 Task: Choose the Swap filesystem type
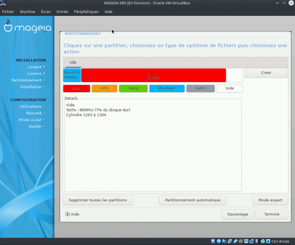(x=133, y=89)
